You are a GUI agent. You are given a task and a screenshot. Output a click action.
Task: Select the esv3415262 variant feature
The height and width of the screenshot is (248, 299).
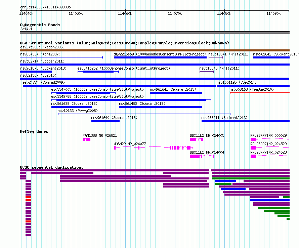pos(98,72)
